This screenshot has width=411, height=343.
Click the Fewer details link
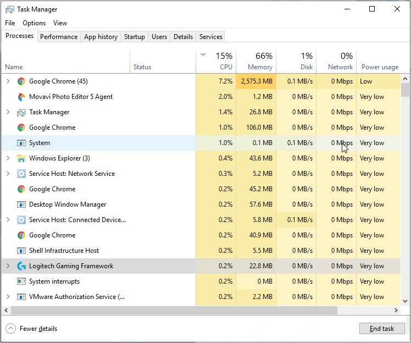click(x=38, y=329)
